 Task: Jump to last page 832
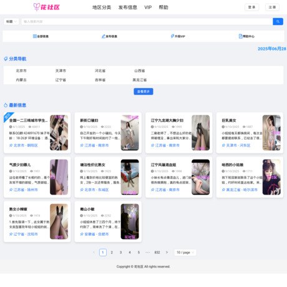(x=157, y=253)
